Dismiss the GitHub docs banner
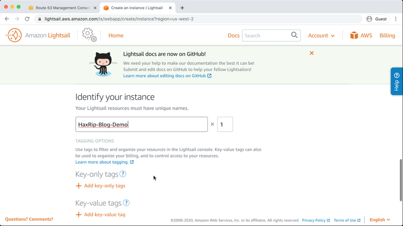This screenshot has width=403, height=226. click(x=312, y=53)
